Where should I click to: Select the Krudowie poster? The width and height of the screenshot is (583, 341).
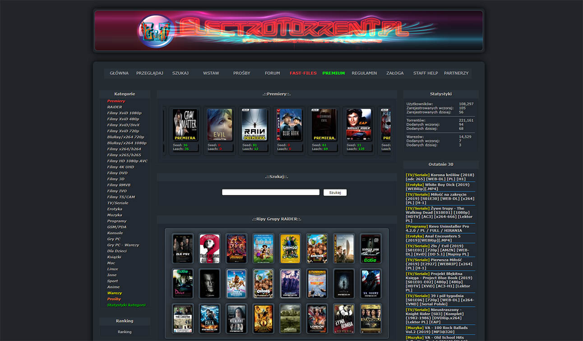click(x=317, y=249)
